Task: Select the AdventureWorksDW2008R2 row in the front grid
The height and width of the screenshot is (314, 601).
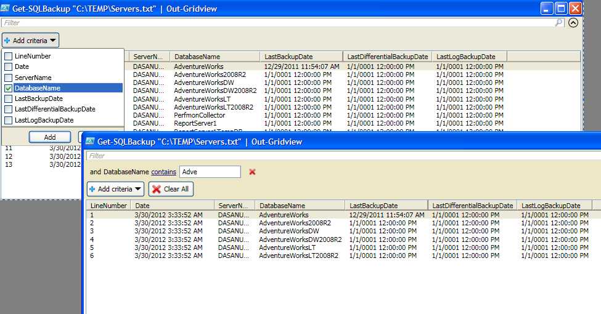Action: (300, 240)
